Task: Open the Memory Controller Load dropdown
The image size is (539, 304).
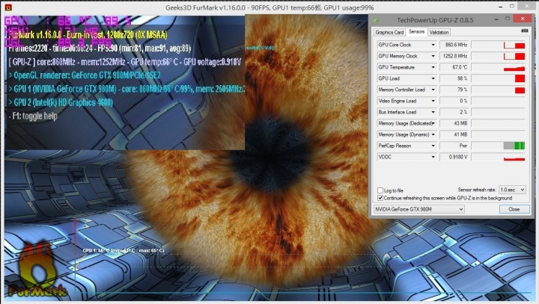Action: pos(433,90)
